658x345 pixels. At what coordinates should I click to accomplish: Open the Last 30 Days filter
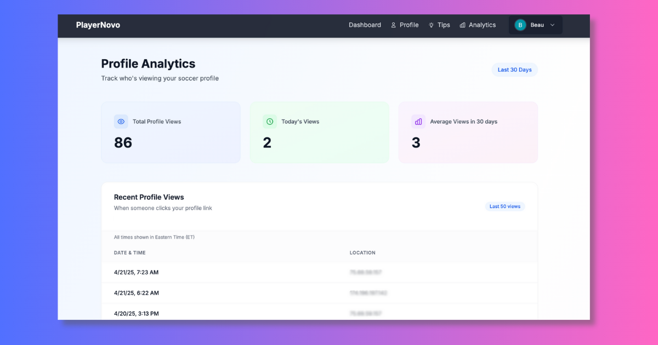click(x=514, y=70)
